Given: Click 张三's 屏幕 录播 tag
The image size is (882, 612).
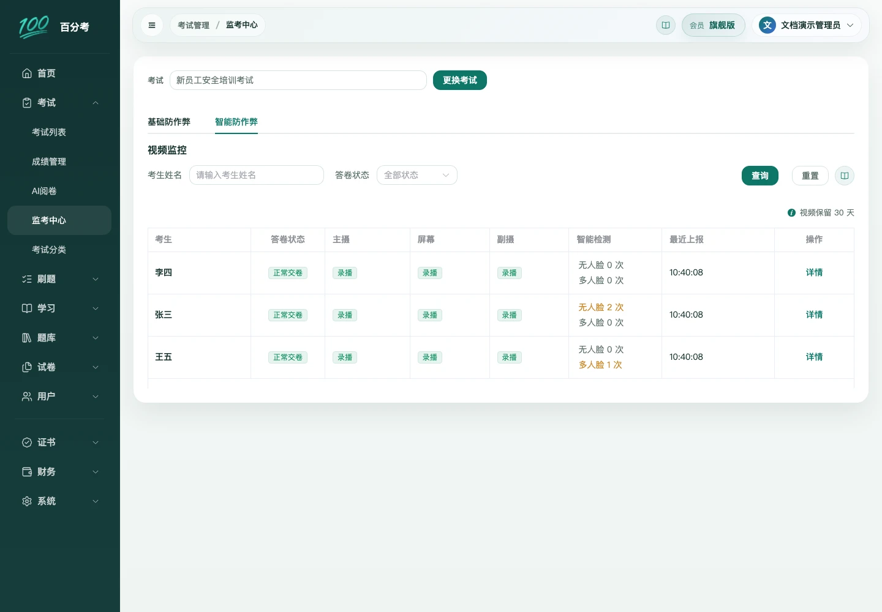Looking at the screenshot, I should (430, 315).
